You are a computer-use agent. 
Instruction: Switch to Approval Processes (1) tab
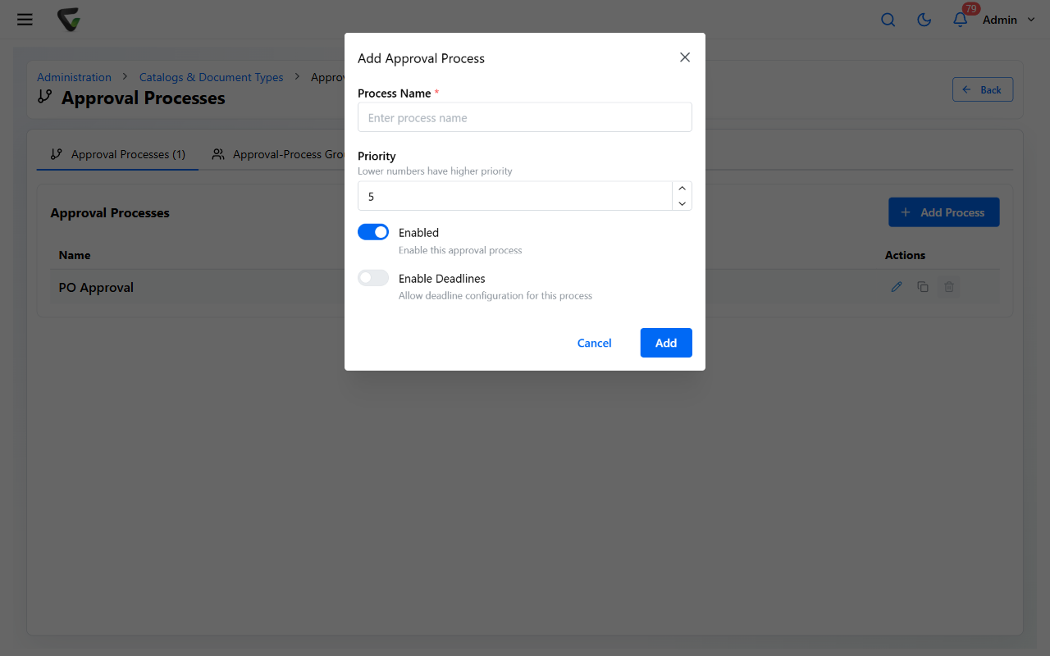click(118, 154)
